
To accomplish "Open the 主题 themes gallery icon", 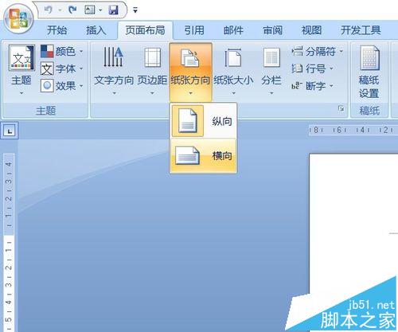I will [x=21, y=58].
